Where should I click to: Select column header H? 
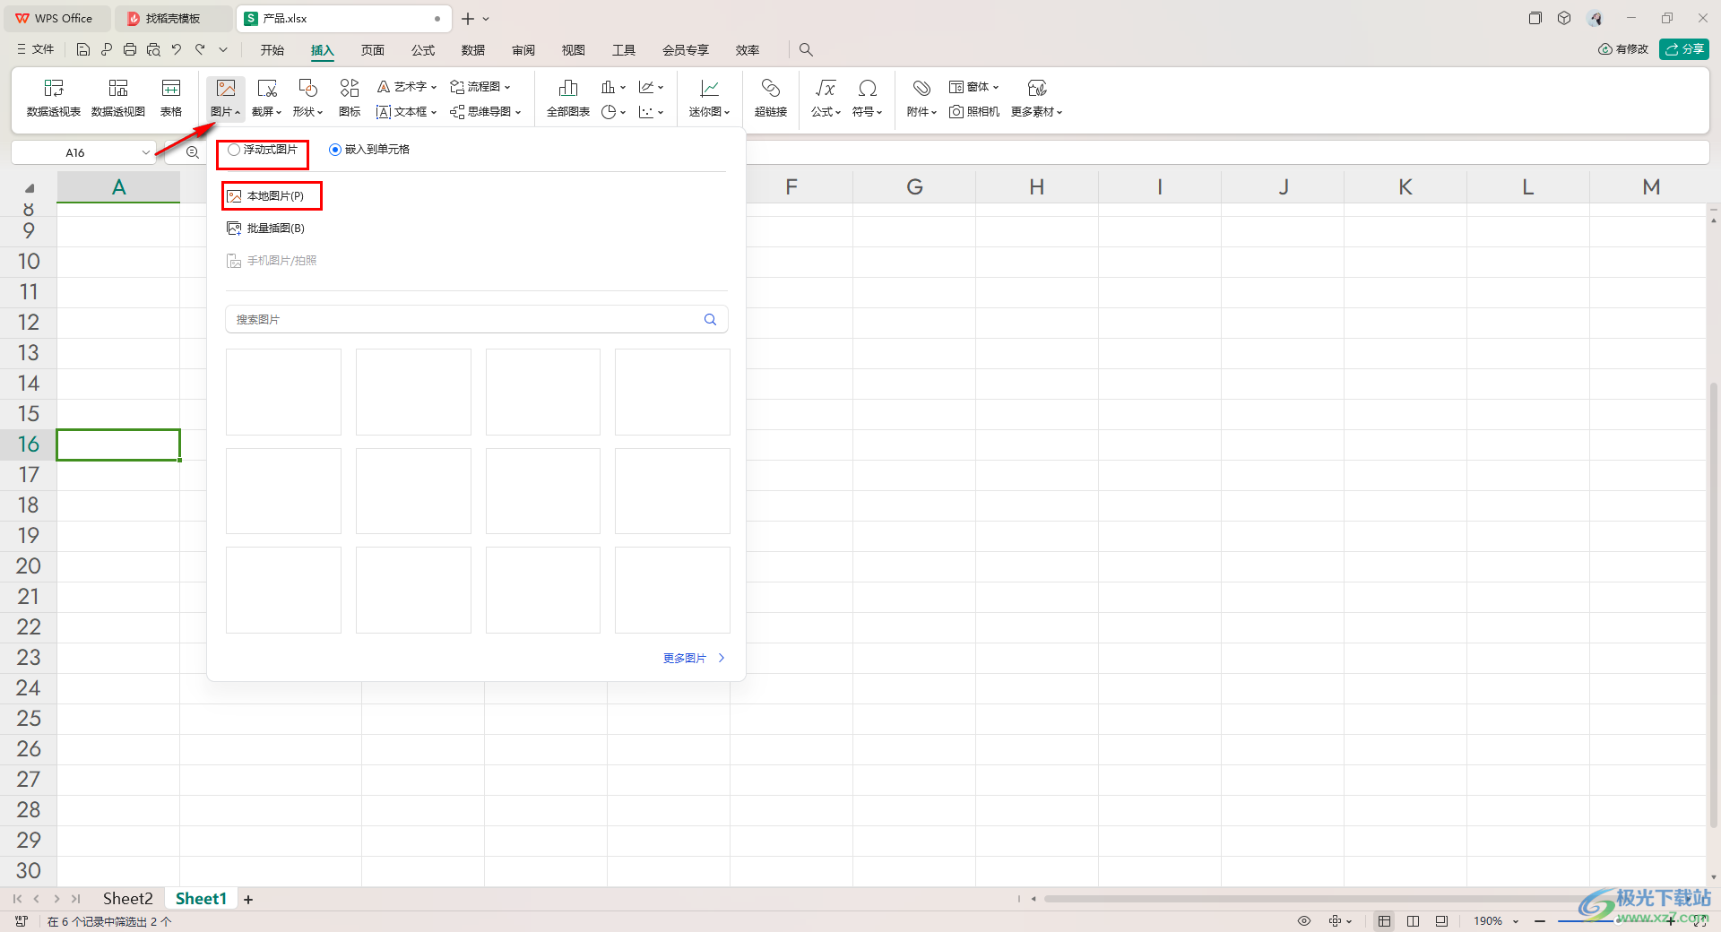1037,186
